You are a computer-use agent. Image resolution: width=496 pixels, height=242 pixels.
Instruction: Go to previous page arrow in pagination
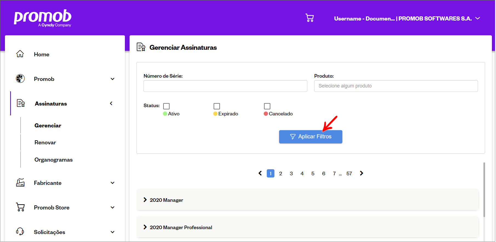(260, 173)
